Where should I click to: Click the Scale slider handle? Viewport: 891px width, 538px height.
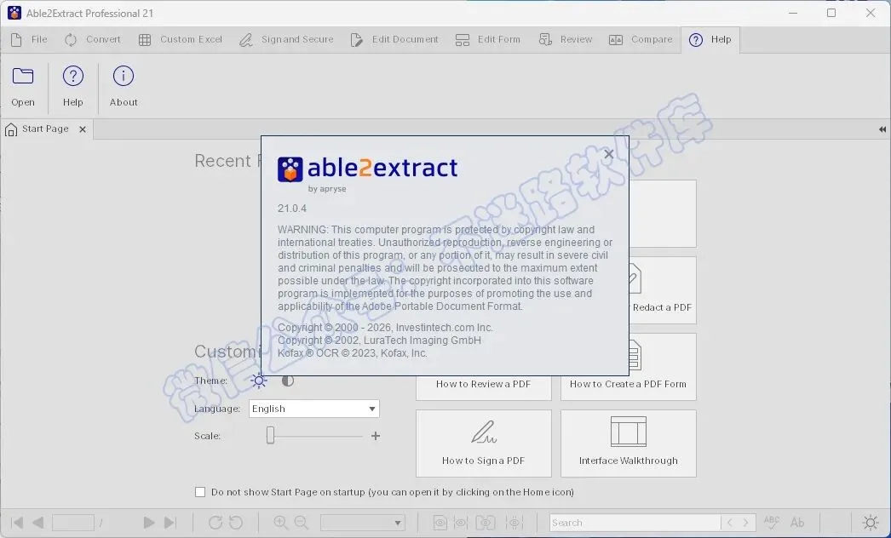(271, 436)
